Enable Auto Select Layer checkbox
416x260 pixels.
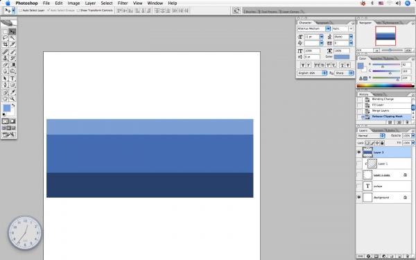coord(20,10)
